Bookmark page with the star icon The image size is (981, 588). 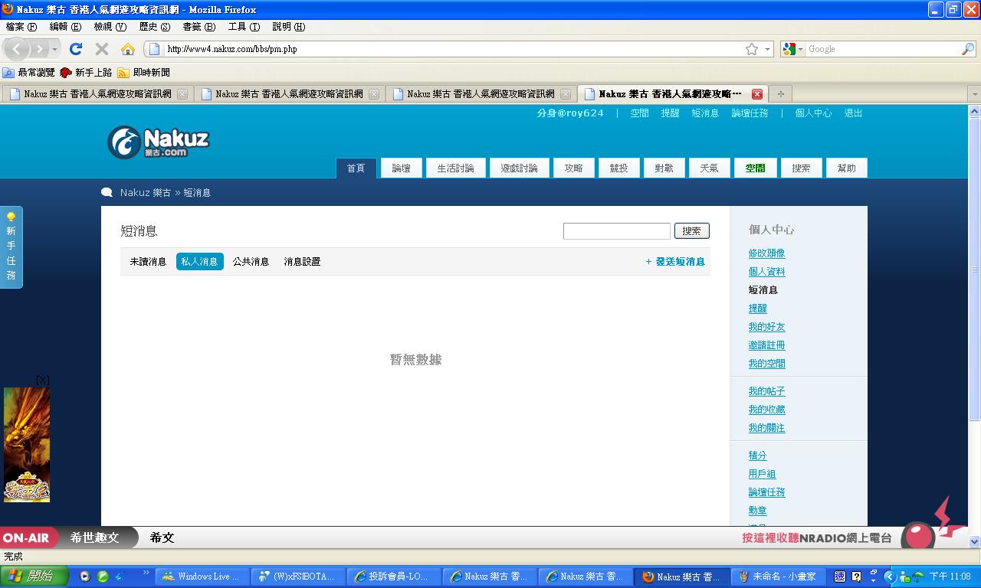coord(752,49)
